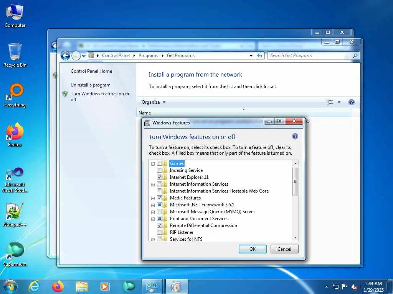Launch Internet Explorer from the taskbar

pyautogui.click(x=34, y=286)
